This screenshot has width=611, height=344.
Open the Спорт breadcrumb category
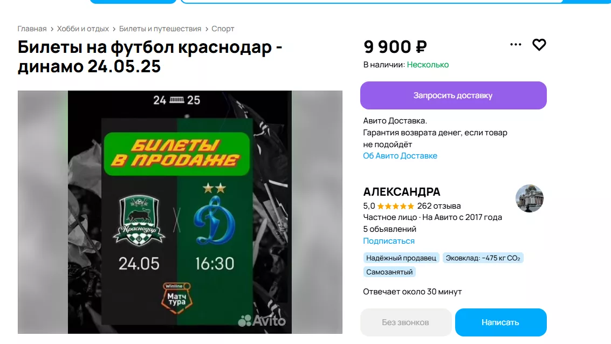[x=223, y=29]
